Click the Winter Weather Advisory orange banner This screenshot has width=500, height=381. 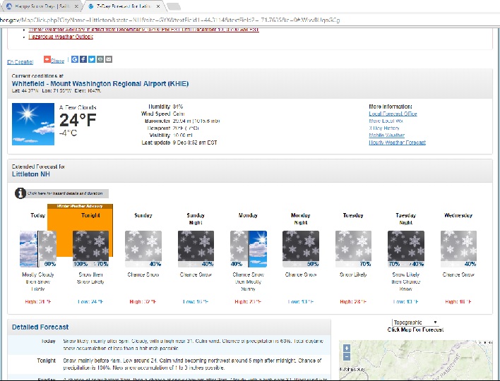coord(80,206)
